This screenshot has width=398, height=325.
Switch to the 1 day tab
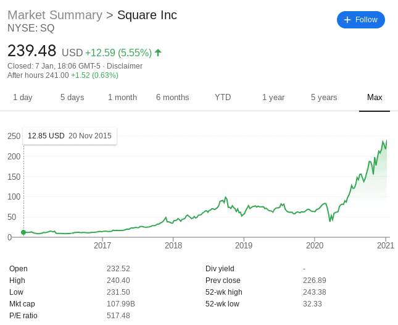[23, 98]
